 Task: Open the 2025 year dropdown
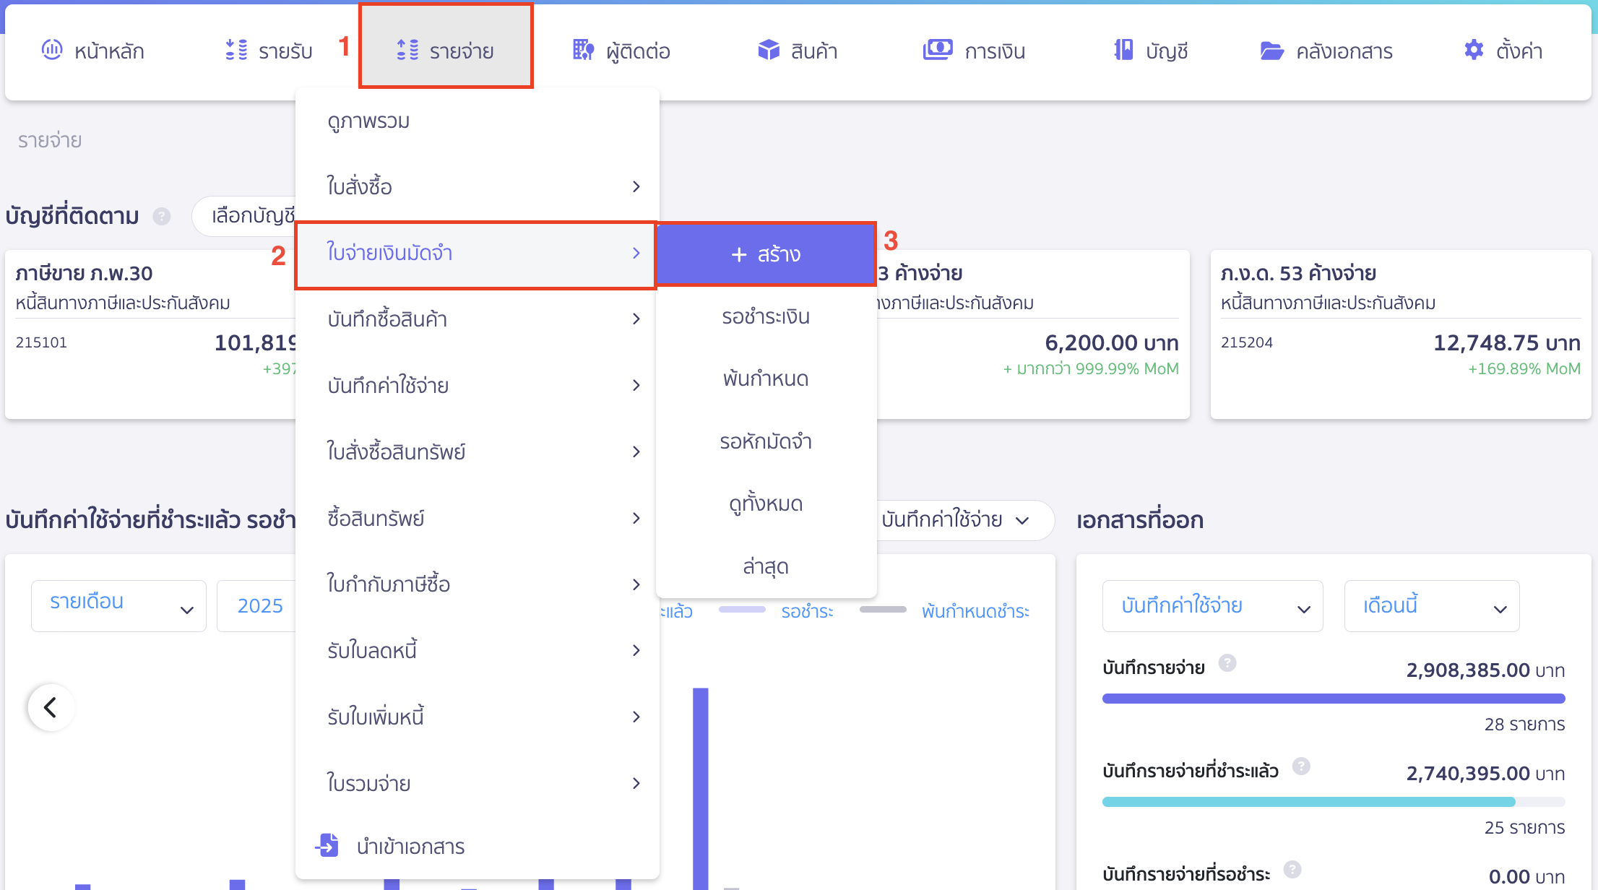click(257, 605)
